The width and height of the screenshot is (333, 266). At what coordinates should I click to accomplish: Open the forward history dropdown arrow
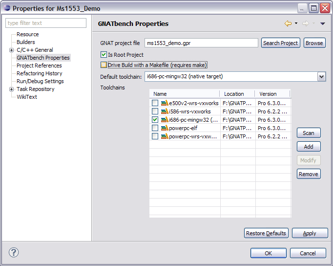(x=313, y=23)
